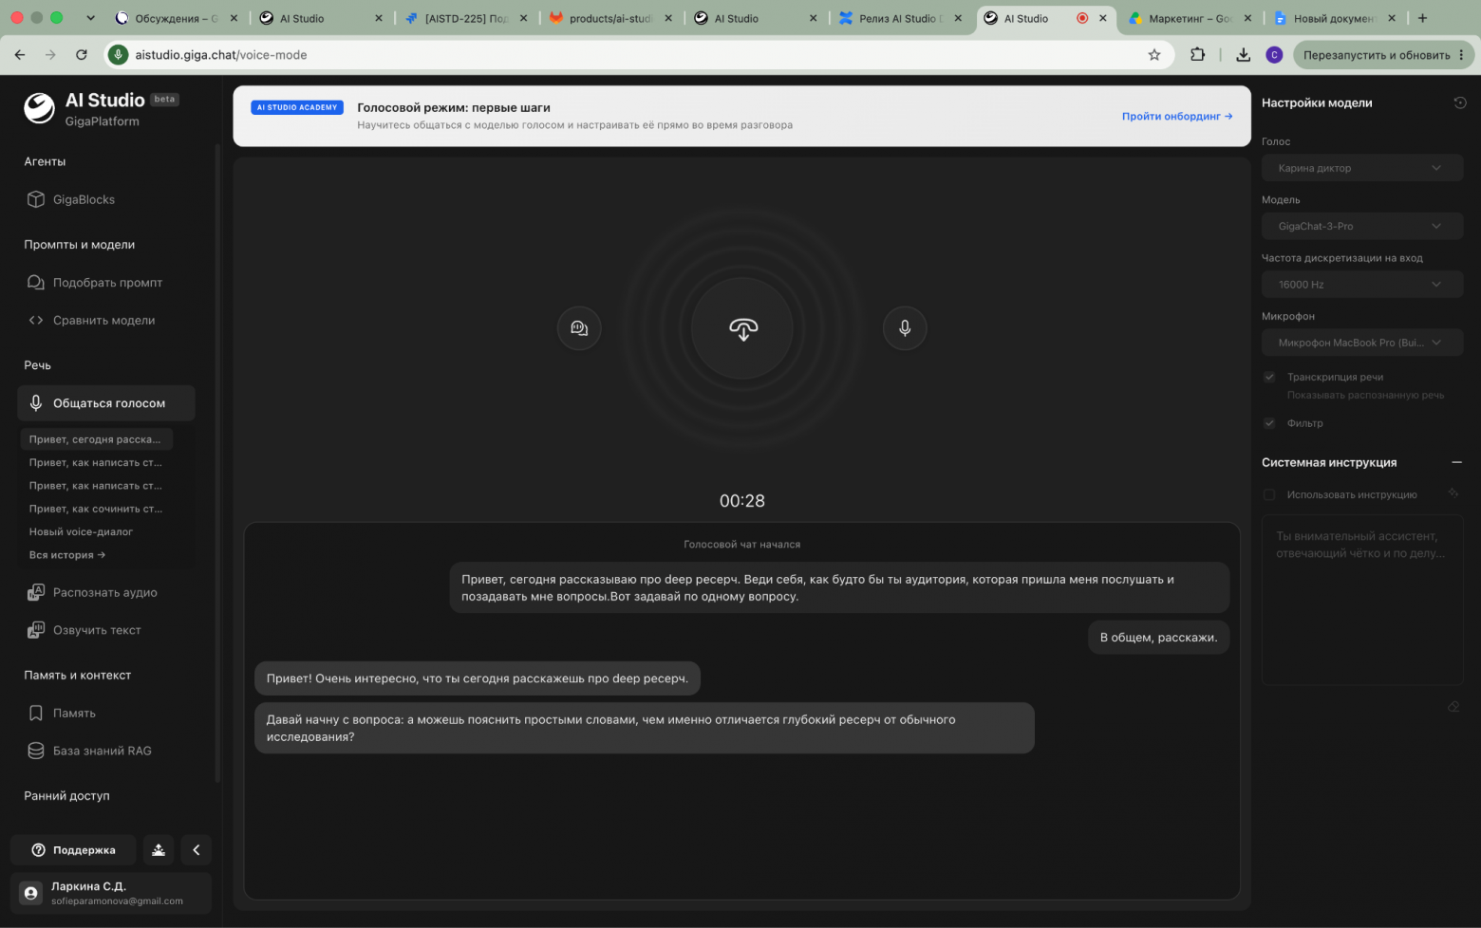Collapse the sidebar with the chevron button
The height and width of the screenshot is (928, 1481).
pyautogui.click(x=197, y=850)
